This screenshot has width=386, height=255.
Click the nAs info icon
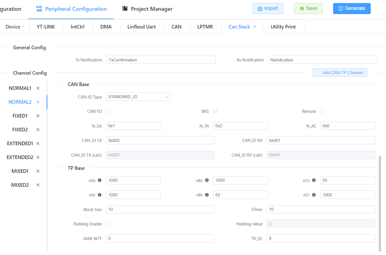tap(99, 180)
